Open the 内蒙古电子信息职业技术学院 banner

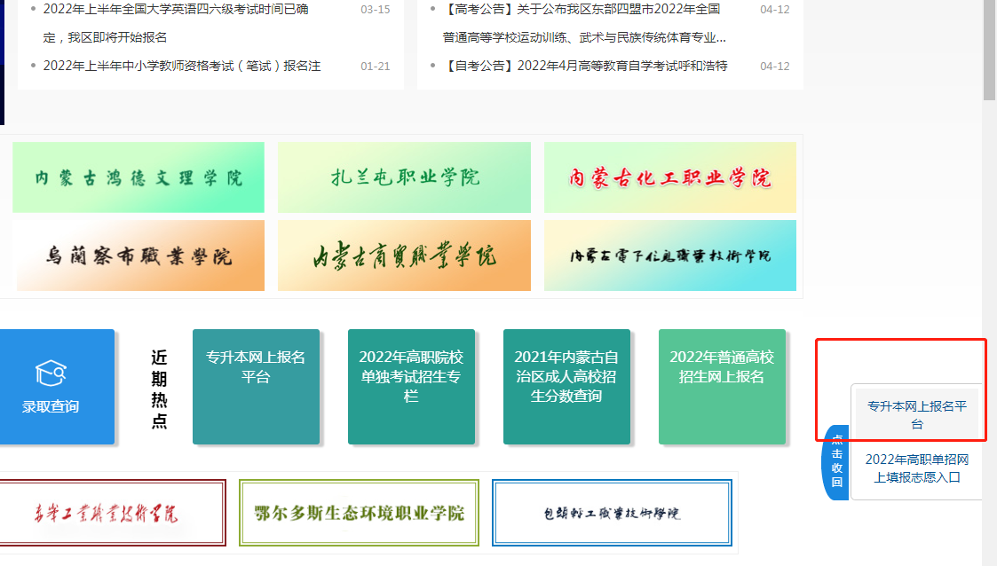pos(669,255)
